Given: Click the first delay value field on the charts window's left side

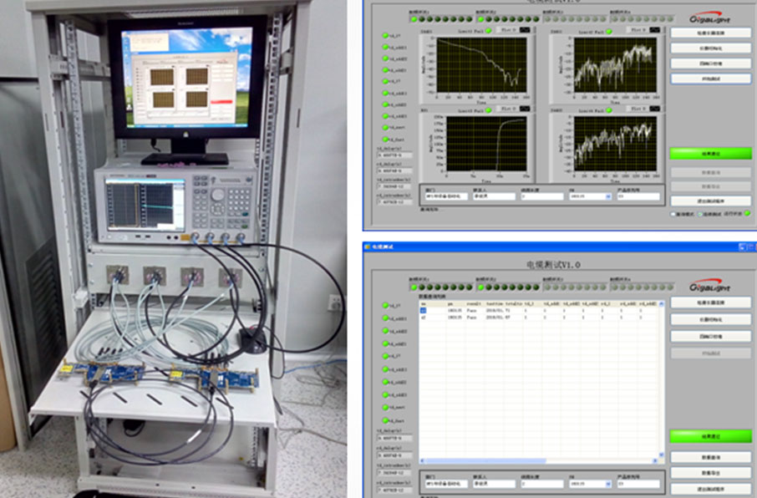Looking at the screenshot, I should click(394, 155).
